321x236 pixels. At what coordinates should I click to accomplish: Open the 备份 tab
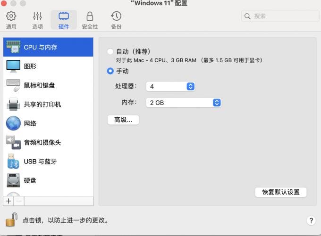coord(116,20)
